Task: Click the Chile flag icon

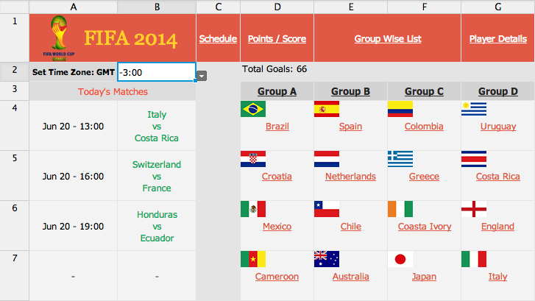Action: [x=327, y=209]
